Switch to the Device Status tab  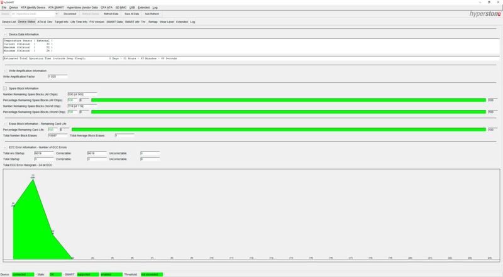26,22
